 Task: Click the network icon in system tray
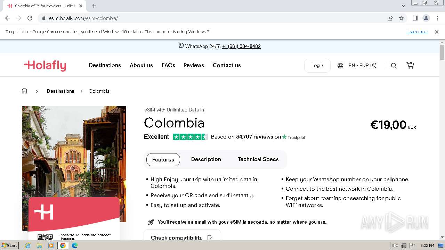403,245
